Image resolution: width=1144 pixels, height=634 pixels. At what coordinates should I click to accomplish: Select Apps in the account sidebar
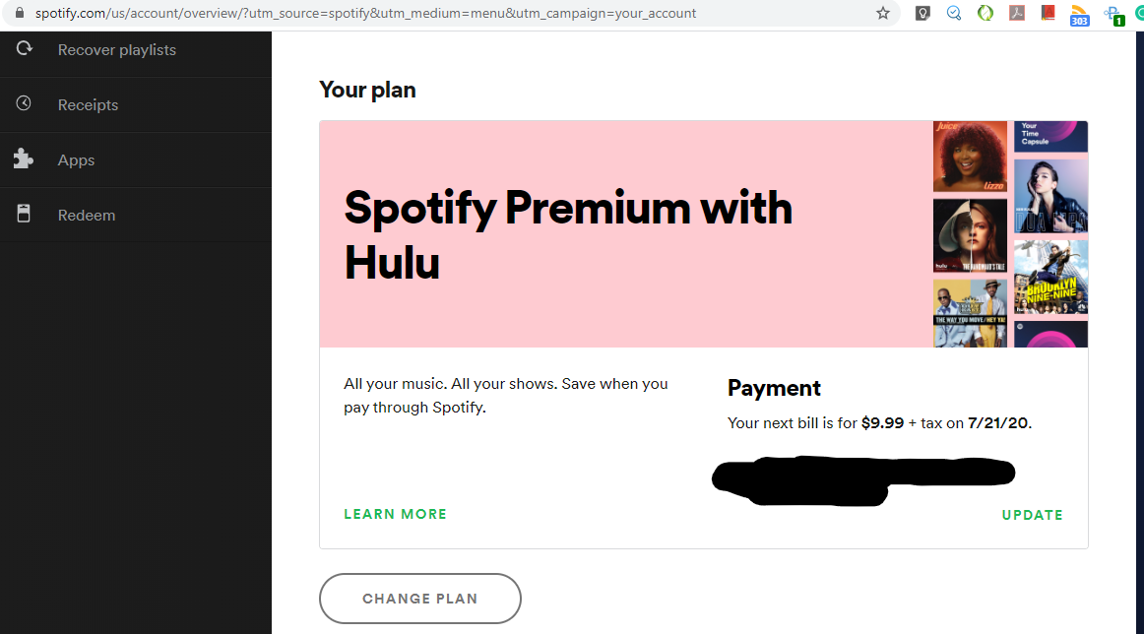(76, 160)
